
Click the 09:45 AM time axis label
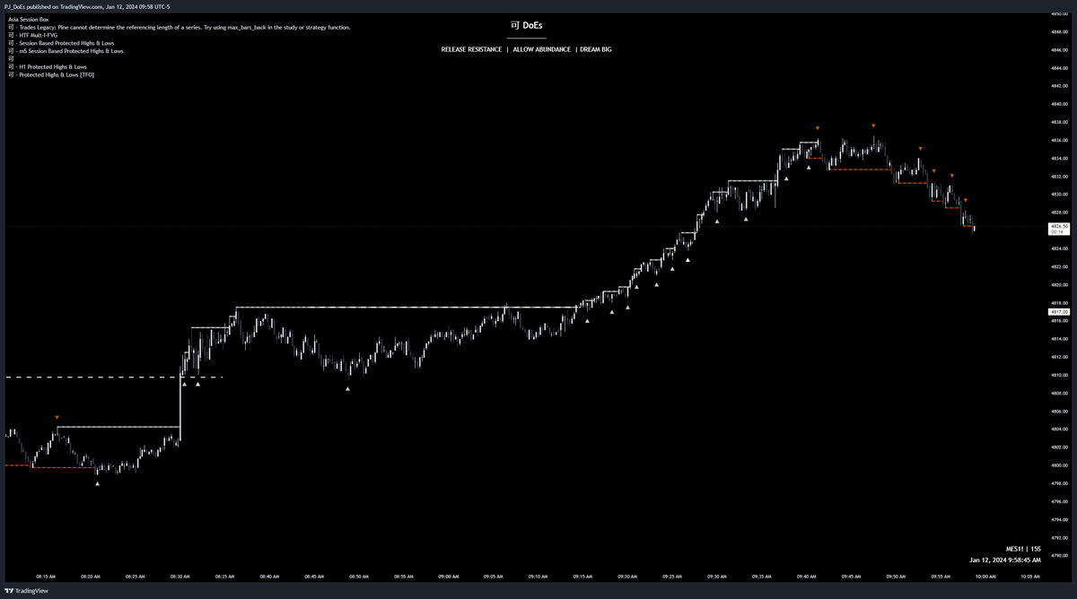850,577
